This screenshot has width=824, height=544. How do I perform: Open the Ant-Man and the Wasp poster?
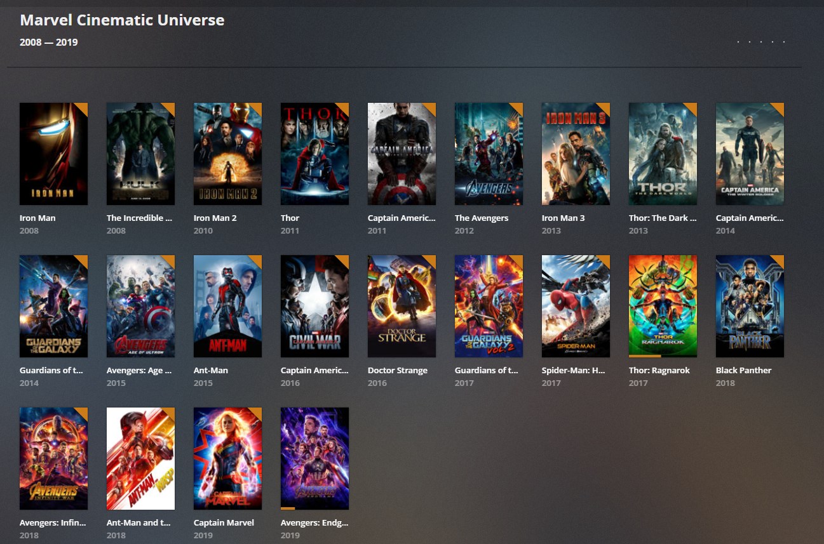point(140,459)
